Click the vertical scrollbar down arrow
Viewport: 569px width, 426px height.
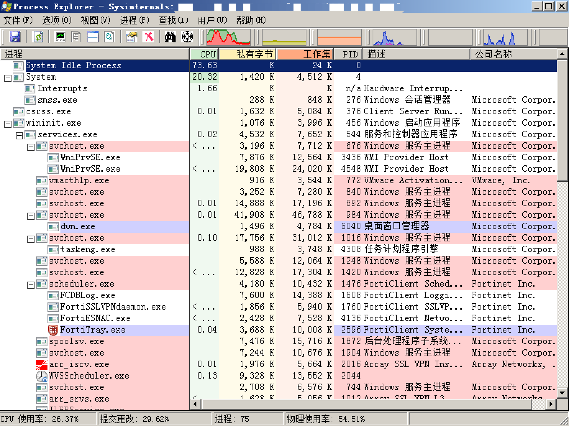562,393
